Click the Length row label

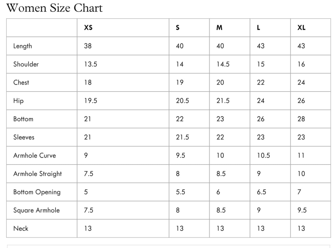coord(23,46)
